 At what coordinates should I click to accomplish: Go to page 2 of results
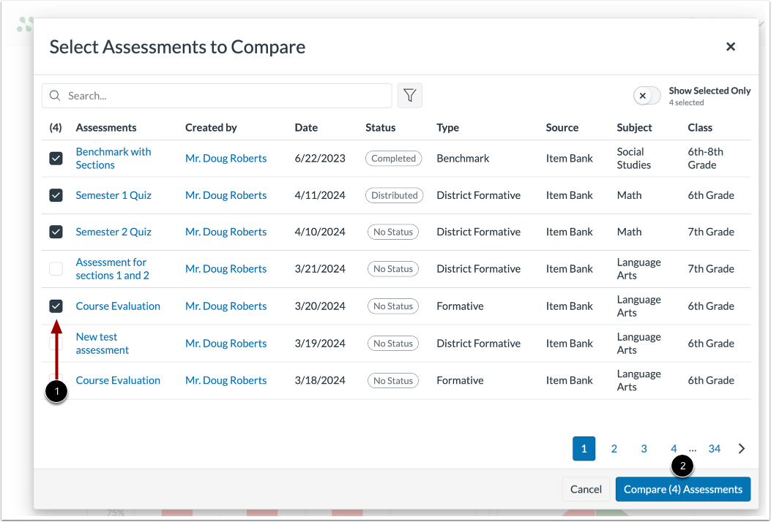[x=614, y=448]
